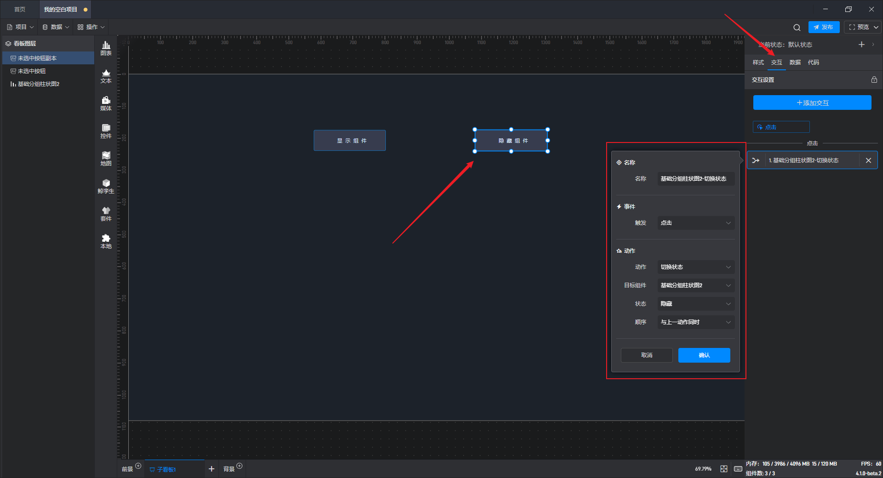The image size is (883, 478).
Task: Open interaction item 基础分组柱状图2-切换状态
Action: 812,160
